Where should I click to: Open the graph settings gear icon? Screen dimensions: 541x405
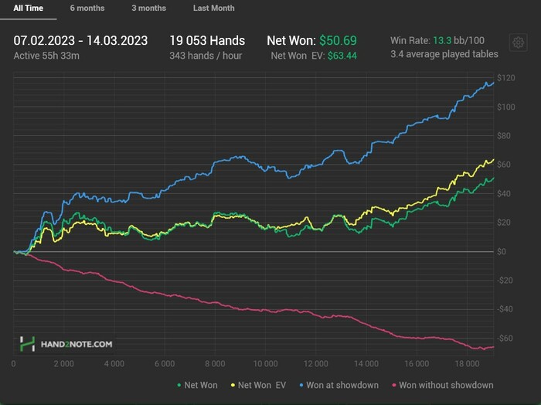click(x=518, y=43)
